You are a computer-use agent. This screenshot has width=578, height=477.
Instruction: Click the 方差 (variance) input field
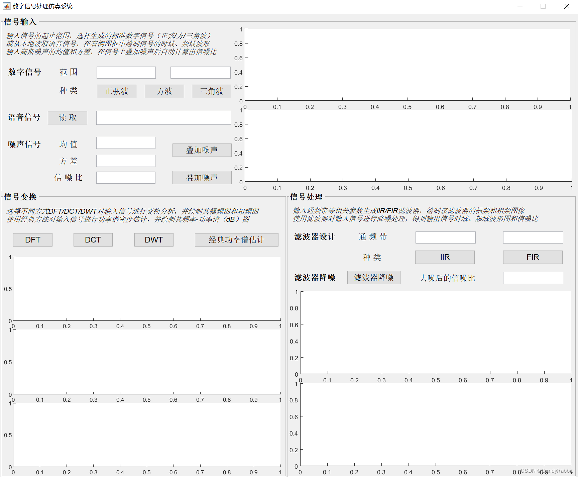pyautogui.click(x=125, y=161)
